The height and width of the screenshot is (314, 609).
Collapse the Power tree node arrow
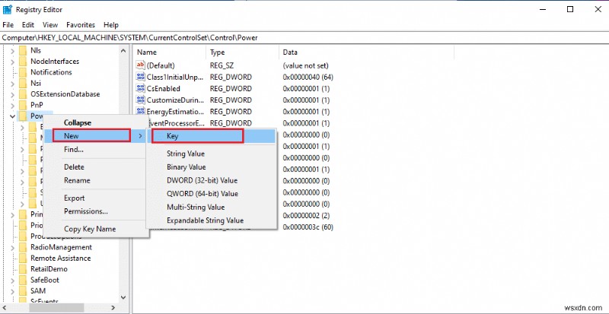12,116
